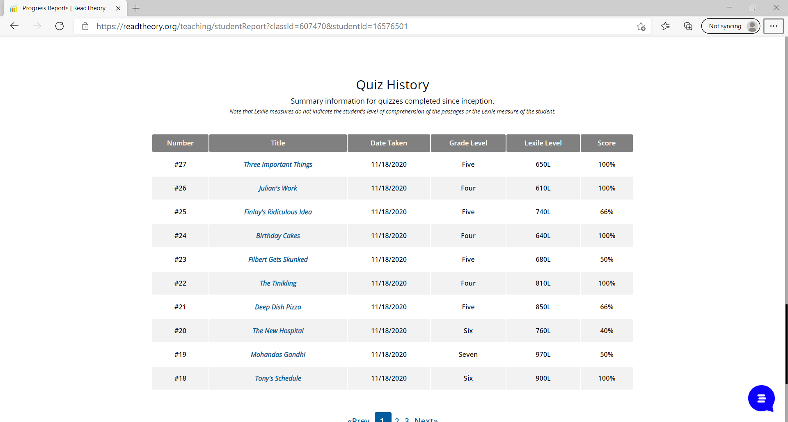Minimize the browser window

729,8
